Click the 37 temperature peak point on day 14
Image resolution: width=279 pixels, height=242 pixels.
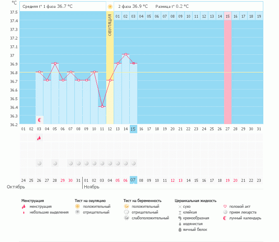tap(125, 55)
